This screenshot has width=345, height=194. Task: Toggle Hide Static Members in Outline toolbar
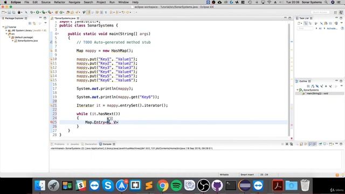coord(321,86)
